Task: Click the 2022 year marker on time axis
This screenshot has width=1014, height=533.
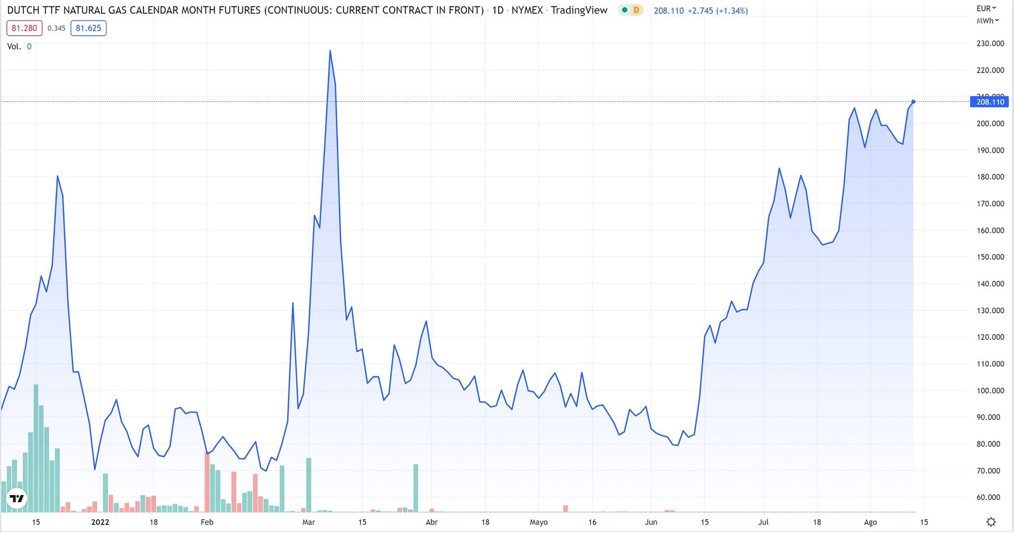Action: (x=100, y=522)
